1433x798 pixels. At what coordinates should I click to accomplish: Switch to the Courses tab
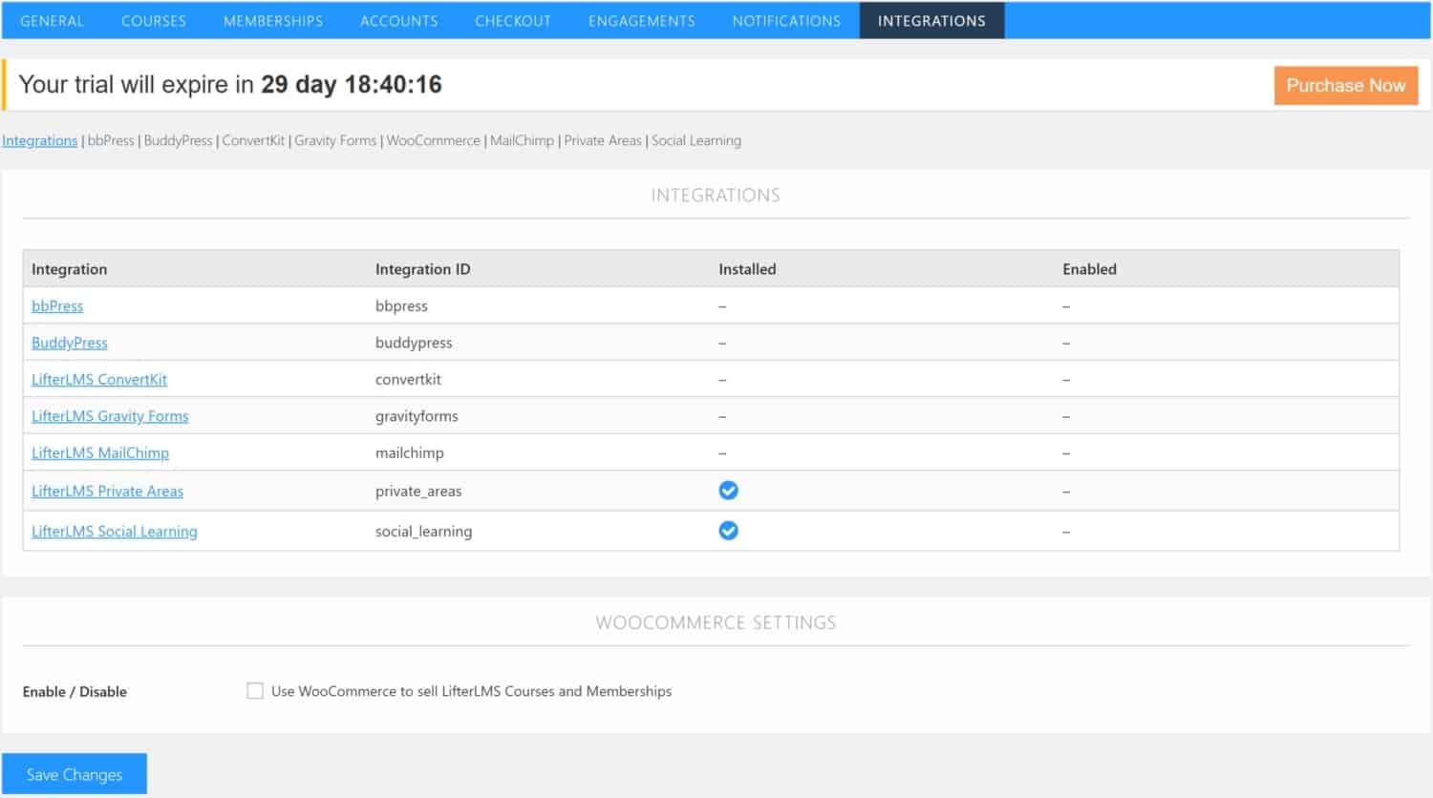pyautogui.click(x=154, y=20)
